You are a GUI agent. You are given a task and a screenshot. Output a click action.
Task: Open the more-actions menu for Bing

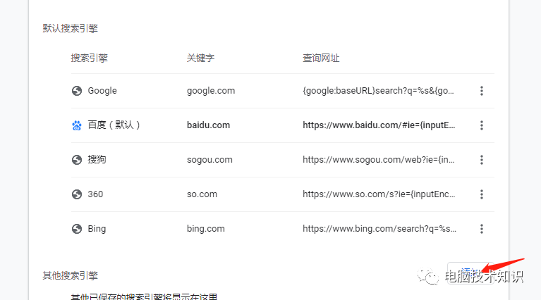pyautogui.click(x=482, y=229)
